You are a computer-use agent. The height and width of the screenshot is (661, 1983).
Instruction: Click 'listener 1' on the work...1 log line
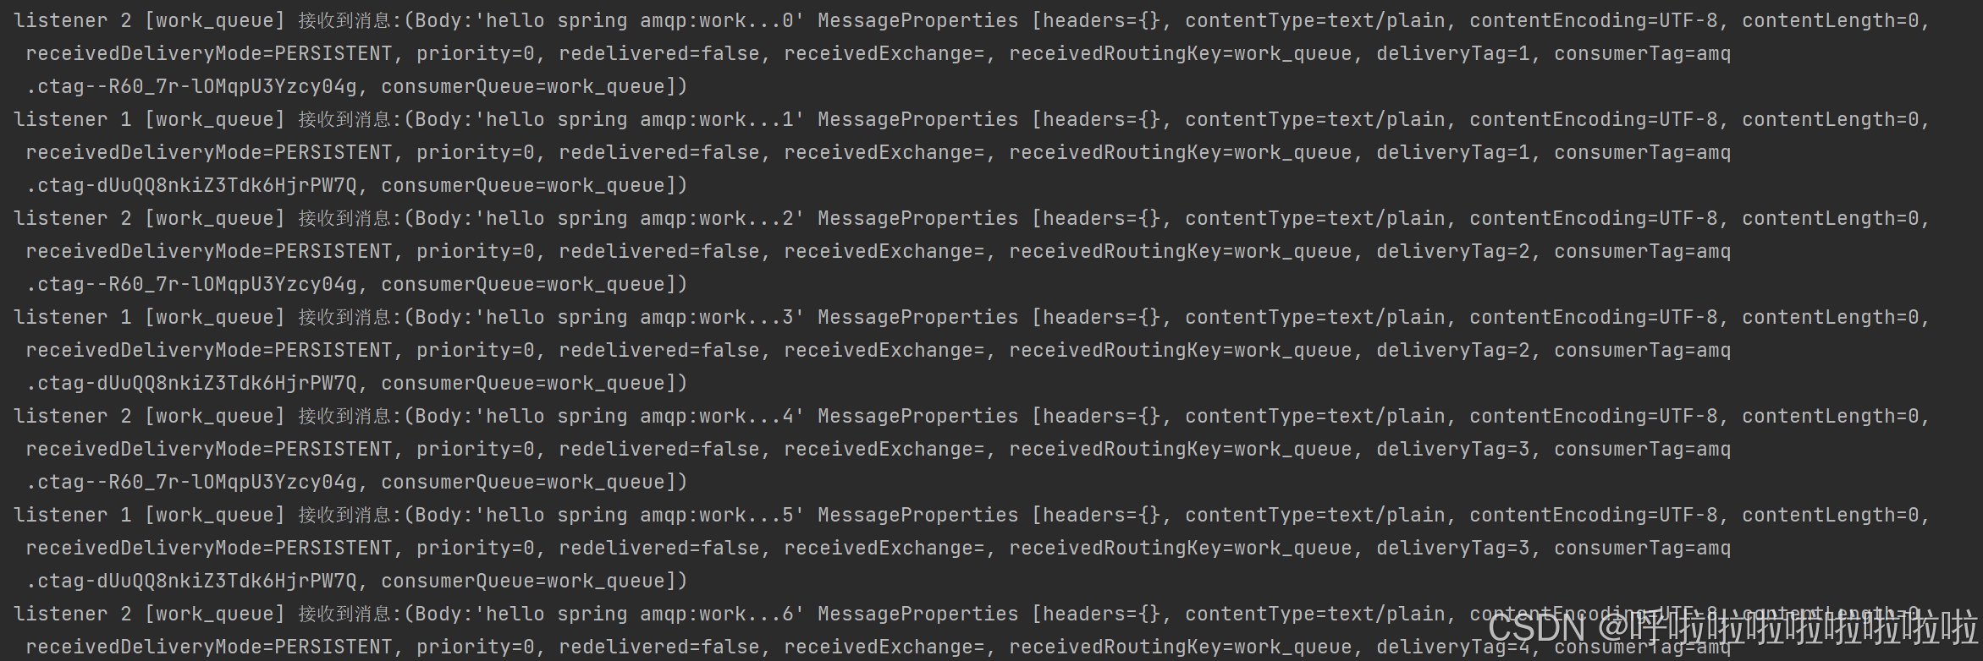click(x=73, y=119)
